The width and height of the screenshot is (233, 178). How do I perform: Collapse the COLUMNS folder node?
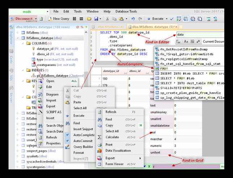[x=23, y=43]
